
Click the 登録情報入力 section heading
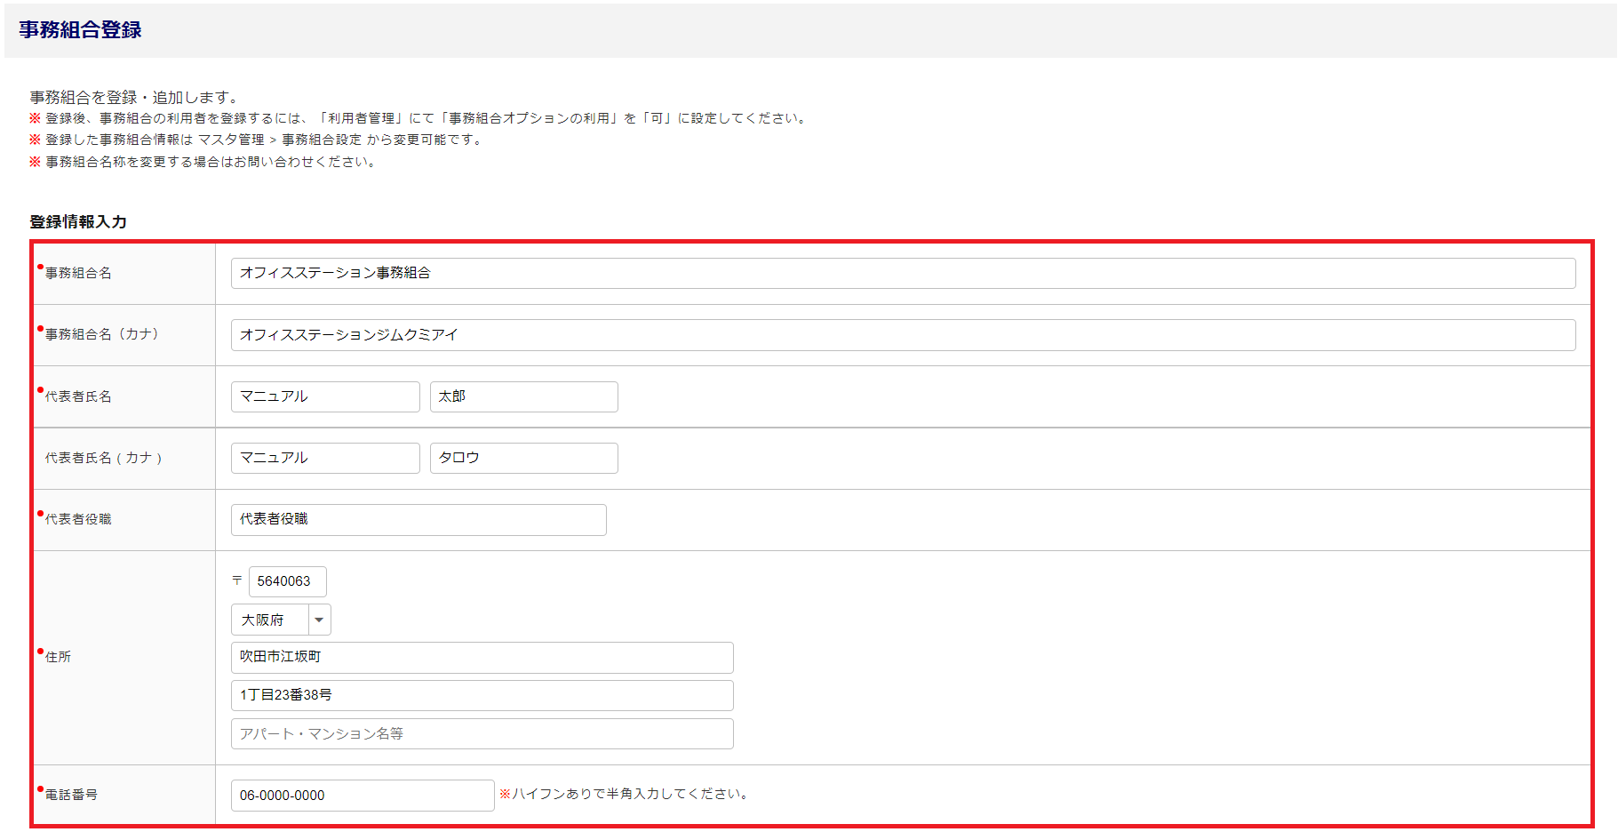78,222
